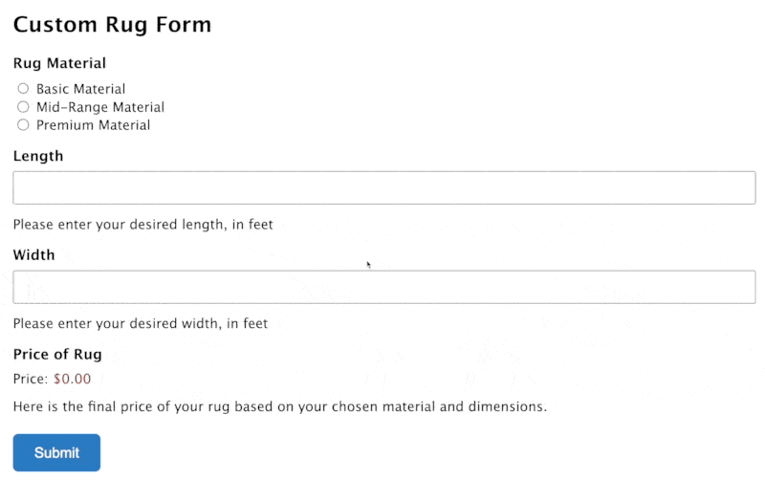
Task: Click the final price description sentence
Action: (280, 406)
